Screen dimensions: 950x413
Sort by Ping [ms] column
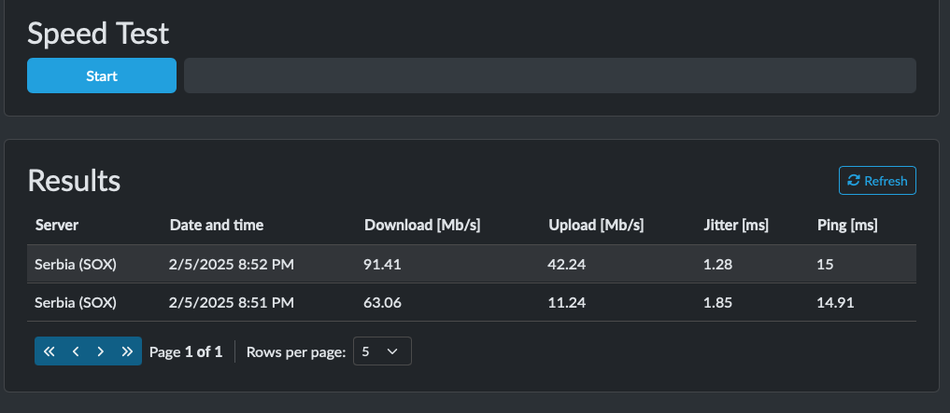pos(847,226)
